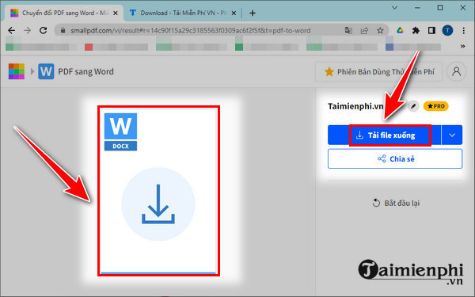475x297 pixels.
Task: Switch to the Chuyển đổi PDF sang Word tab
Action: pos(64,13)
